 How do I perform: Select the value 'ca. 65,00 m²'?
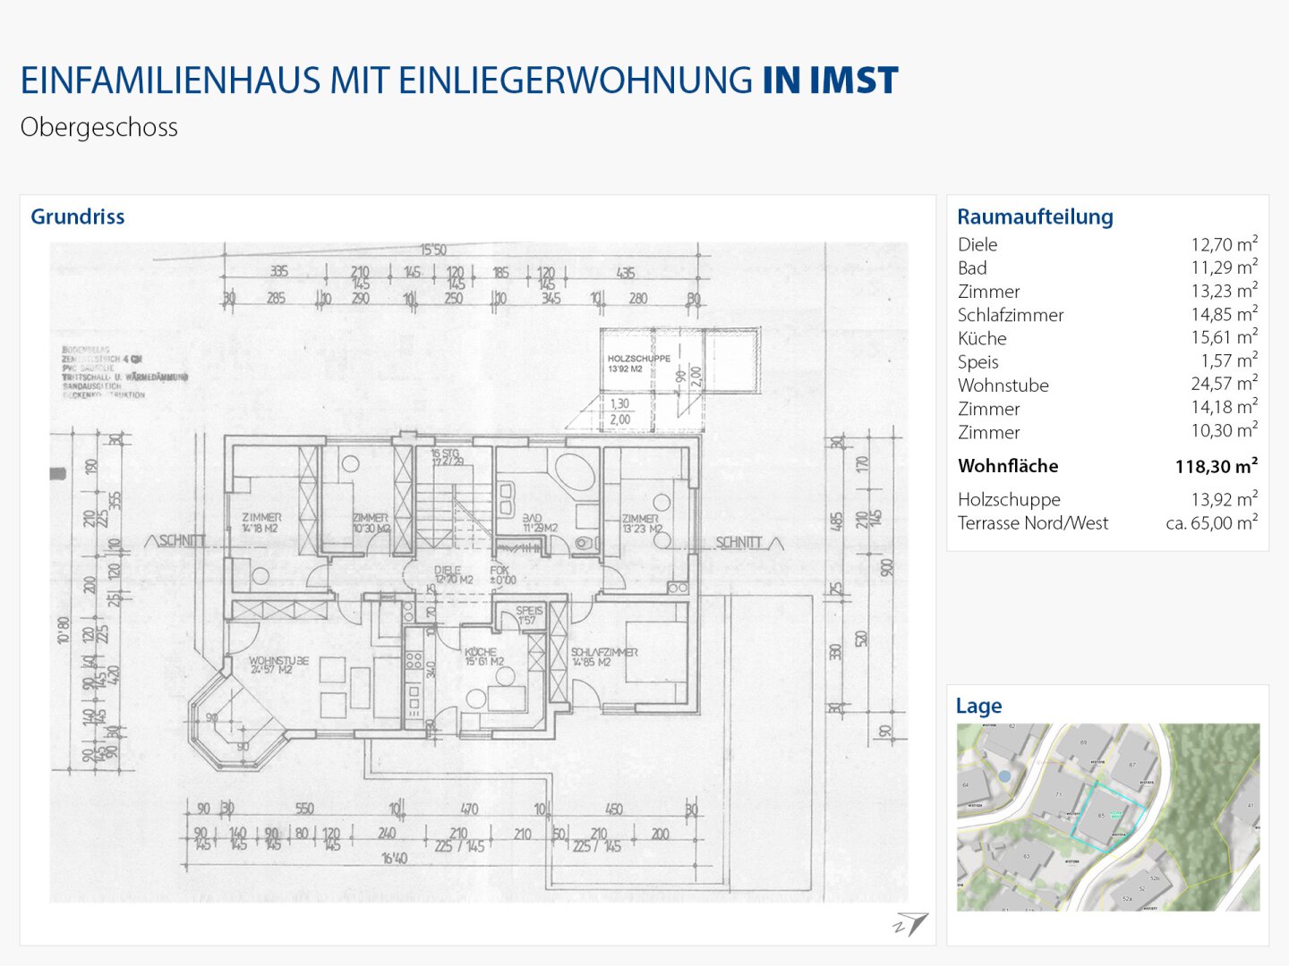coord(1212,522)
